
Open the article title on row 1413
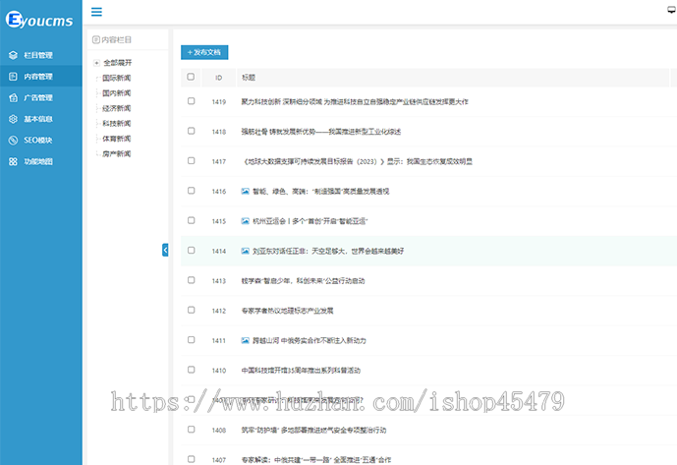[x=303, y=281]
